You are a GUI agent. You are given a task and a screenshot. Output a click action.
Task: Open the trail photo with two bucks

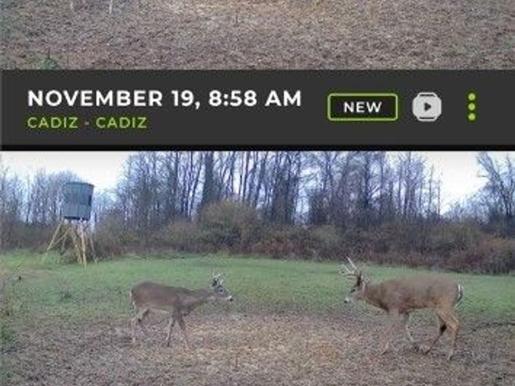257,268
